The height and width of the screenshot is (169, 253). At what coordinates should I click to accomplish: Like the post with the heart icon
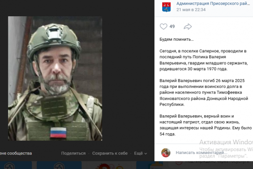click(163, 27)
